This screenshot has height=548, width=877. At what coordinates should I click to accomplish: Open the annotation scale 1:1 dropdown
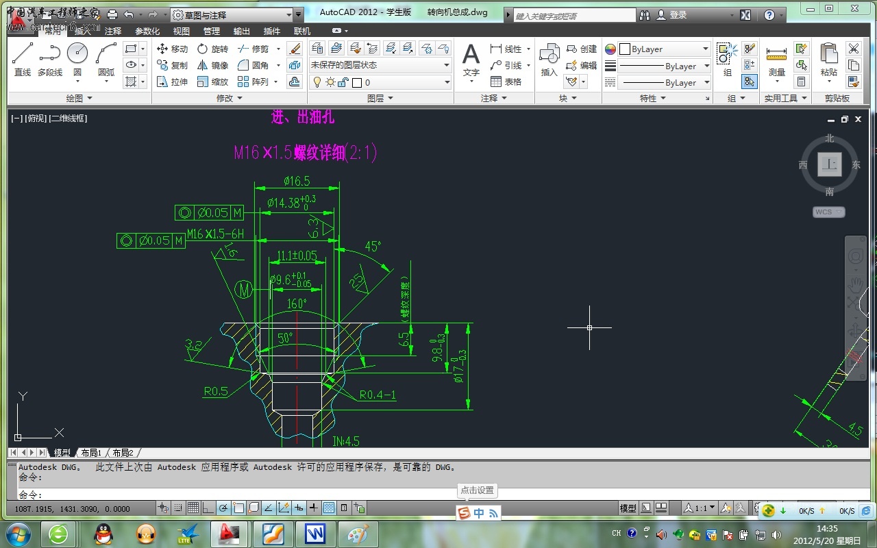(x=700, y=508)
